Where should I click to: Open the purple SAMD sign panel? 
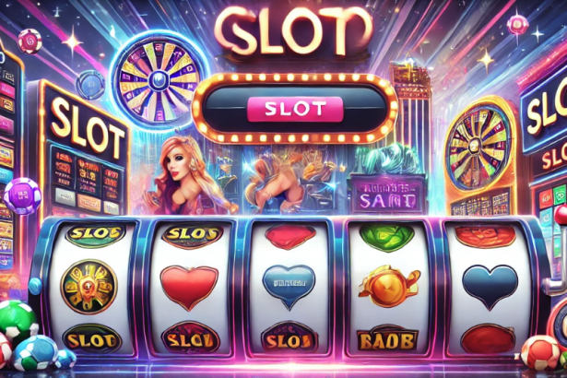[387, 194]
